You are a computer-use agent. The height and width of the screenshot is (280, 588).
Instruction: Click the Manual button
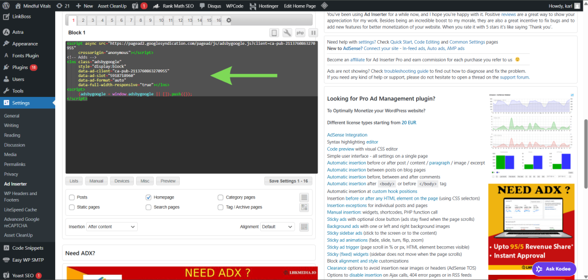click(x=96, y=181)
